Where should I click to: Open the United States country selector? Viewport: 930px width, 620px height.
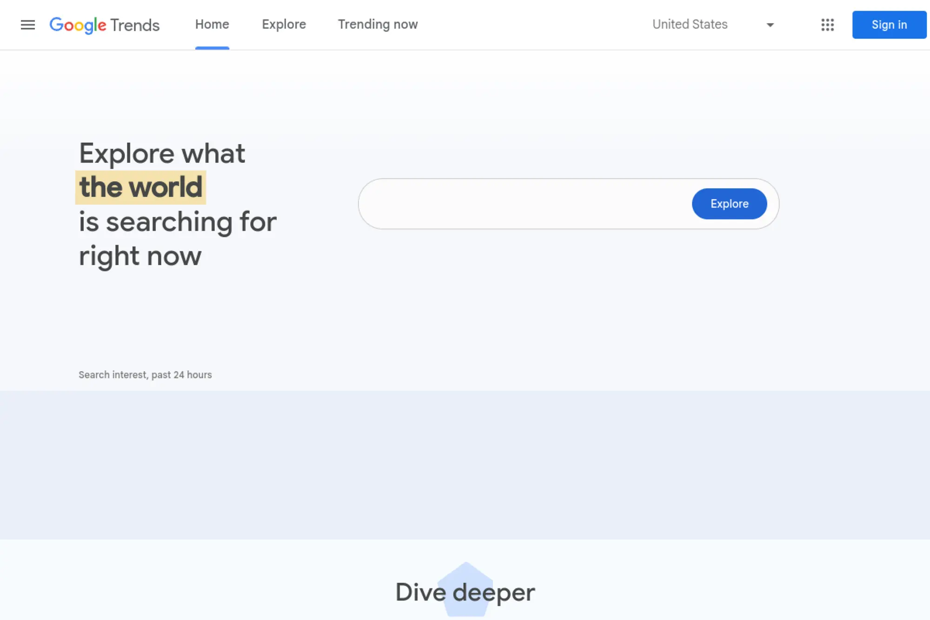click(x=690, y=25)
